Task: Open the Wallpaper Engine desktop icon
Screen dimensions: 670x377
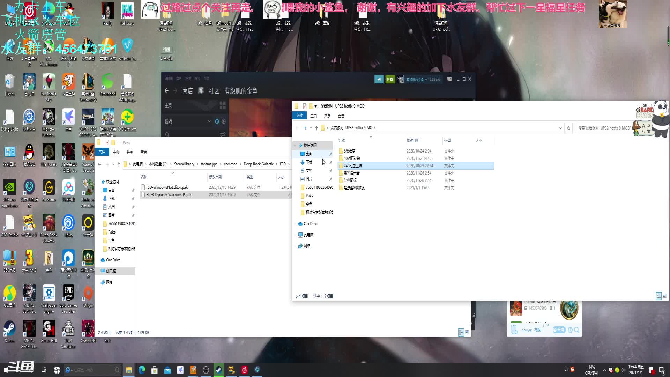Action: click(x=49, y=299)
